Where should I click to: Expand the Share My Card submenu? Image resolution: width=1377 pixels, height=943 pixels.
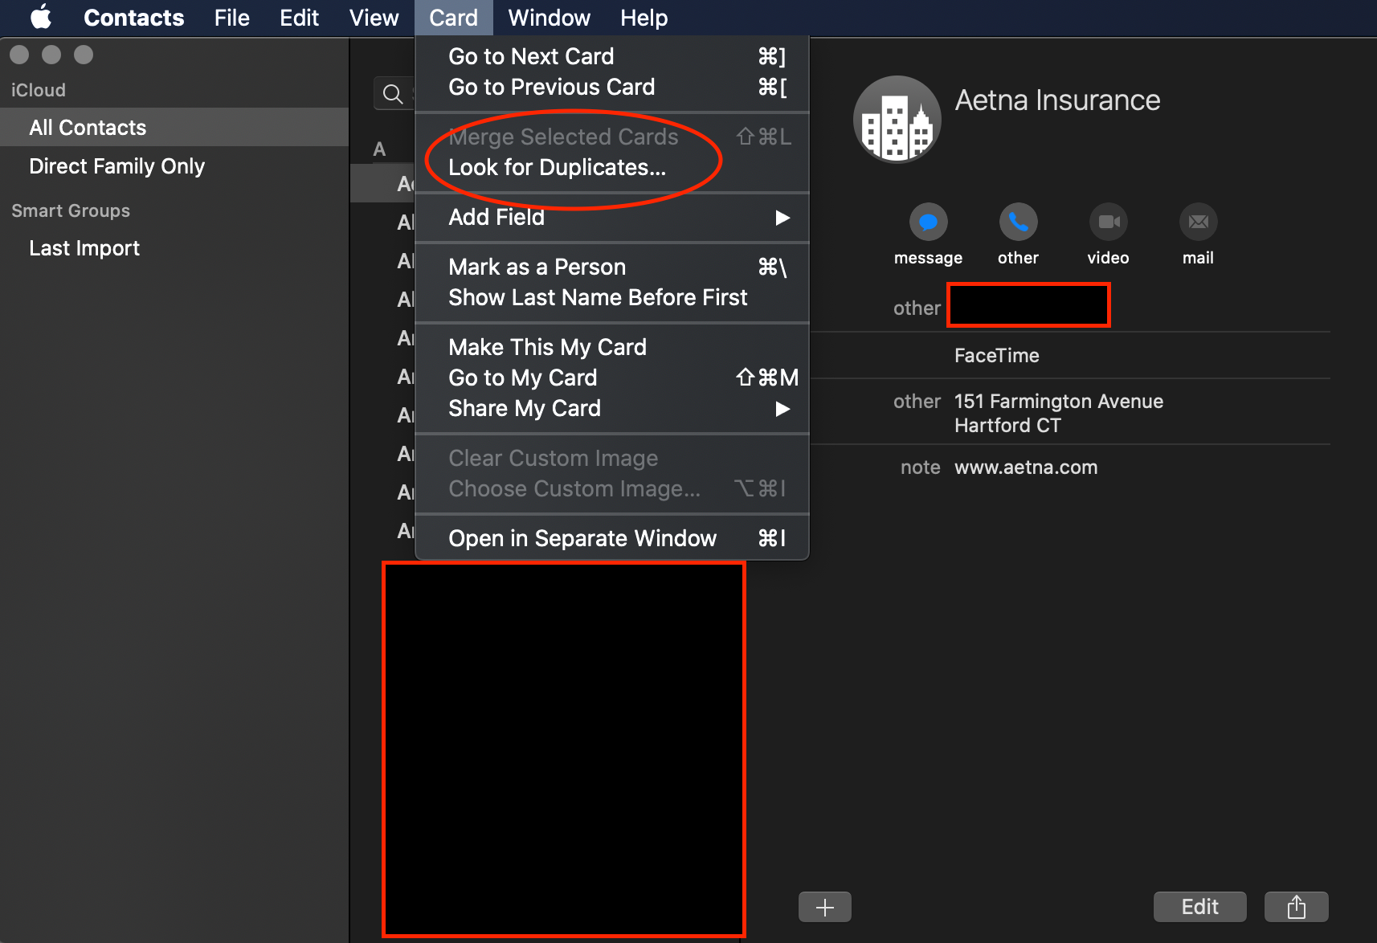point(612,408)
